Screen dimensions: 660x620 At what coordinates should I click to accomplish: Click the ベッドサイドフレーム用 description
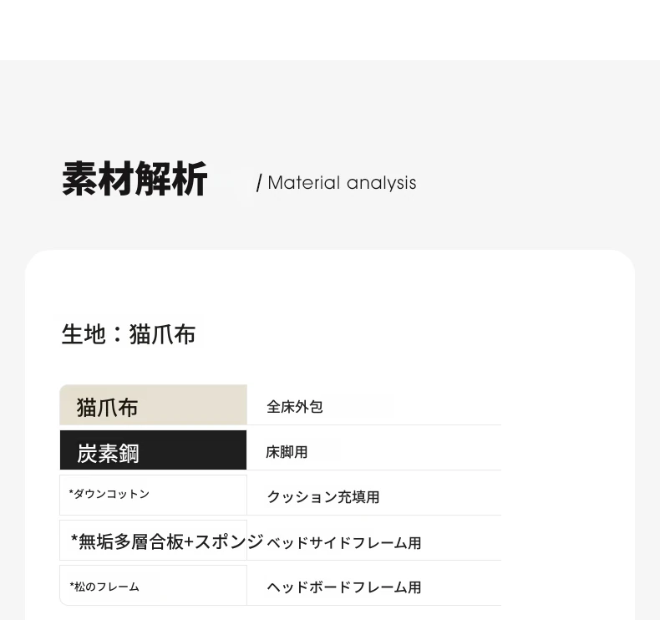click(344, 542)
